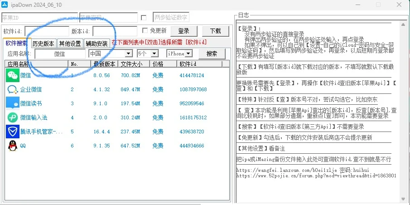Click the 应用名称 column header
The width and height of the screenshot is (410, 205).
click(37, 64)
